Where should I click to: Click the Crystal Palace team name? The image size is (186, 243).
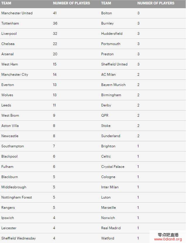click(x=113, y=167)
